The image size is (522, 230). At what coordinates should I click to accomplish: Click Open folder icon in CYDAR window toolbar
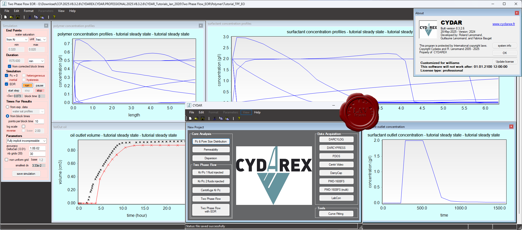[x=196, y=118]
